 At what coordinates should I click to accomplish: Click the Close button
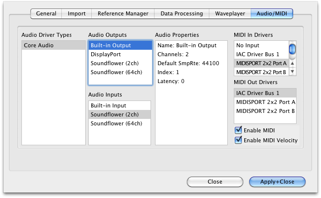[x=215, y=182]
